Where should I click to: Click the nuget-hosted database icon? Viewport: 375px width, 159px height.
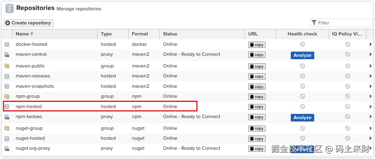pos(7,138)
